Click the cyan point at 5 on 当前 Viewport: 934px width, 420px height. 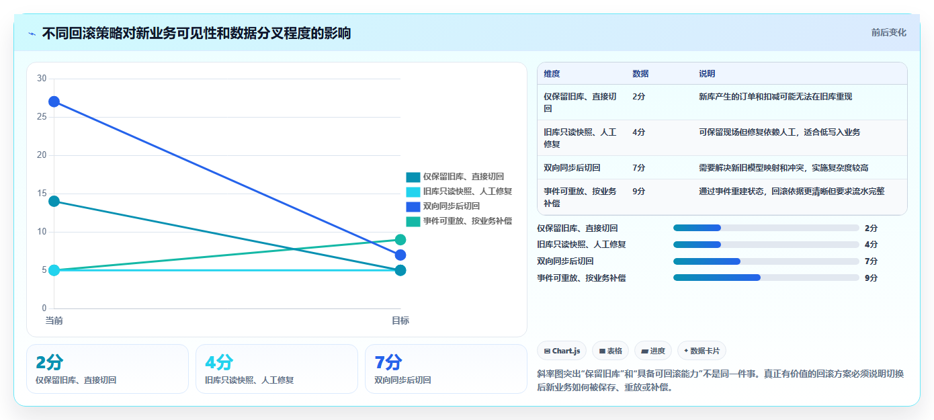click(54, 270)
